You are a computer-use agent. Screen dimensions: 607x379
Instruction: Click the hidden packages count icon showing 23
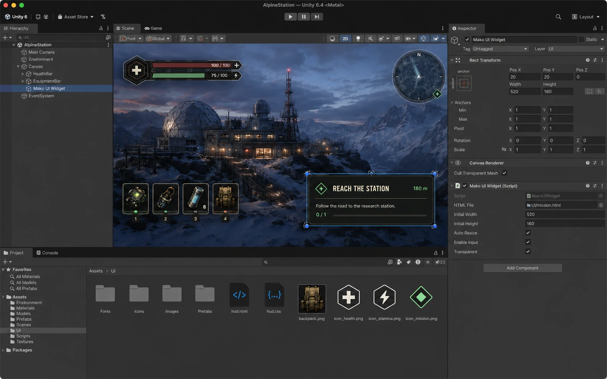[440, 262]
